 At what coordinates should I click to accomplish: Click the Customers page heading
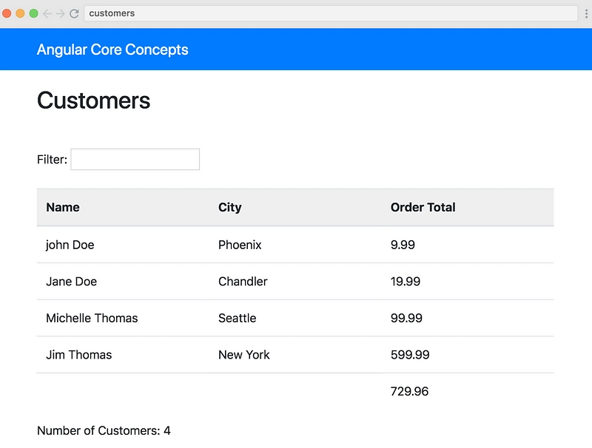click(x=94, y=101)
